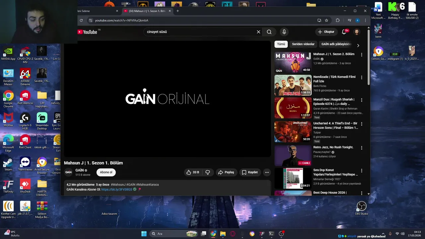View site information icon in address bar

[x=90, y=20]
